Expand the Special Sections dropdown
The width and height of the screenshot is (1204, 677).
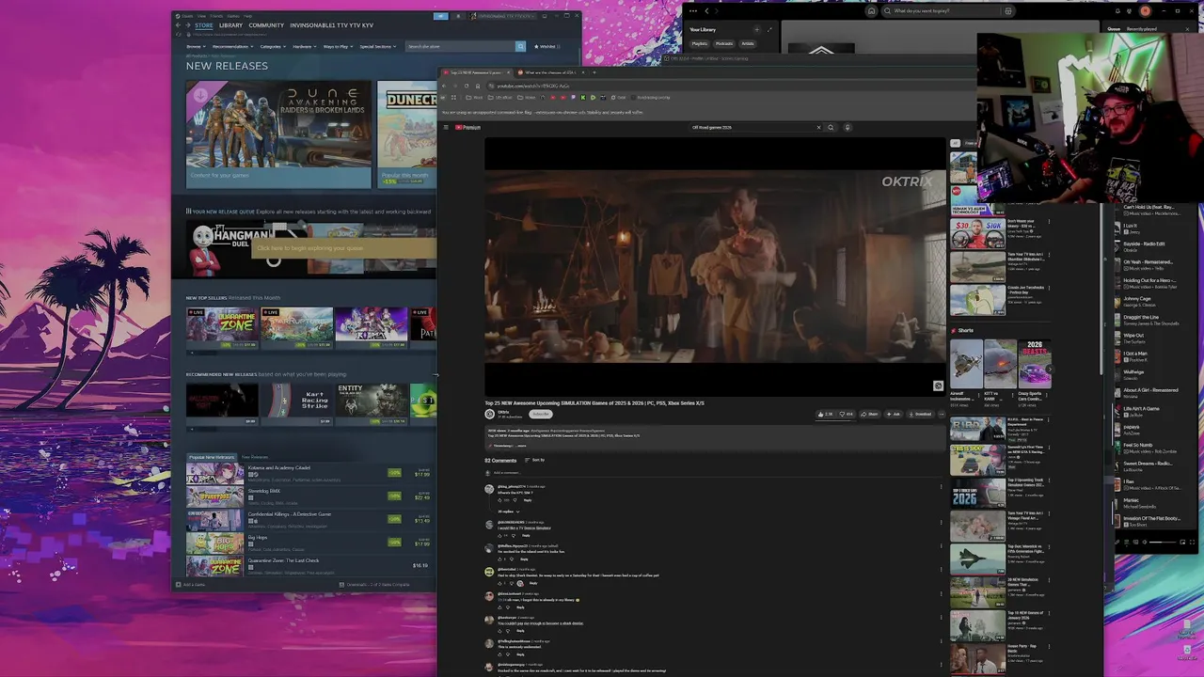(x=377, y=46)
